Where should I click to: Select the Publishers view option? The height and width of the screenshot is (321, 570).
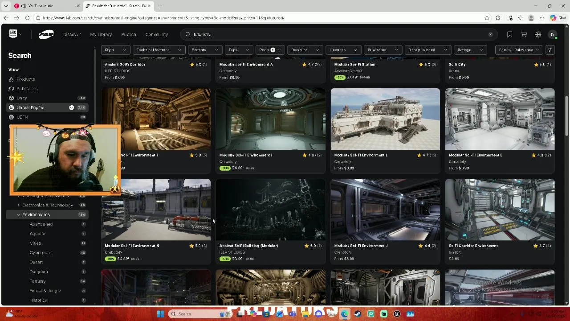tap(27, 88)
